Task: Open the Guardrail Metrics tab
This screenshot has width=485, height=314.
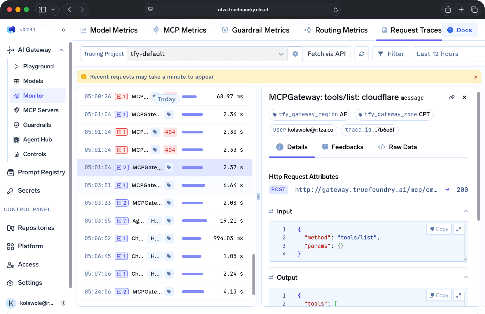Action: tap(255, 30)
